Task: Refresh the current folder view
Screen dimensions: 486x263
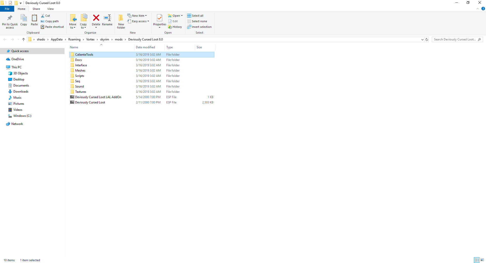Action: click(x=427, y=39)
